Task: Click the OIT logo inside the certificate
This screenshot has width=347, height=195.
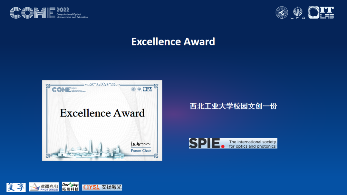Action: (x=147, y=89)
